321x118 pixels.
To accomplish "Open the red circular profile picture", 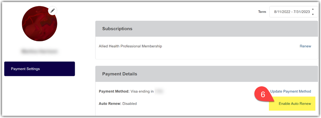I will point(40,24).
